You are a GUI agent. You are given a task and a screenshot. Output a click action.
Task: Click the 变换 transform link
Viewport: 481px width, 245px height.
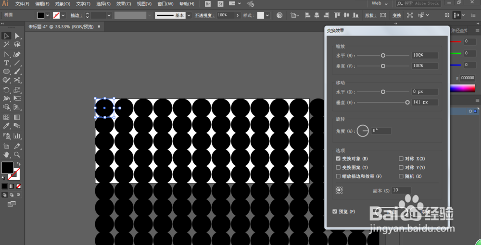click(397, 15)
